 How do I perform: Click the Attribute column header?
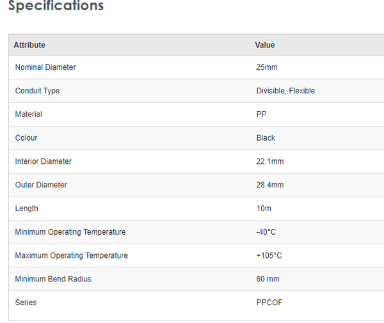tap(29, 45)
